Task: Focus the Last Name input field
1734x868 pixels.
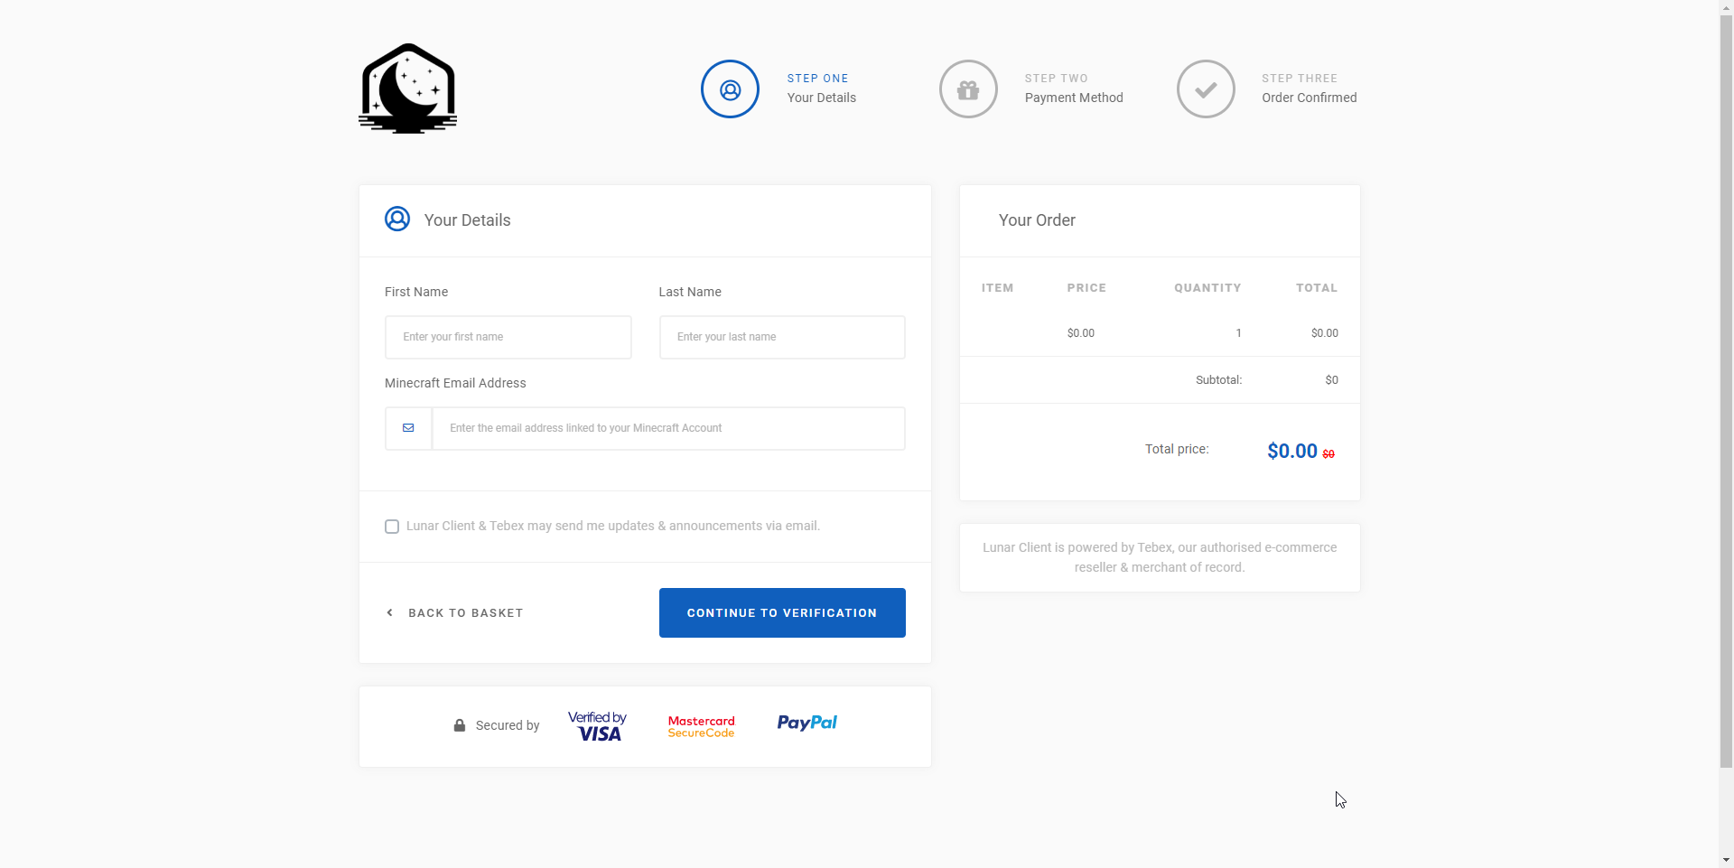Action: point(782,337)
